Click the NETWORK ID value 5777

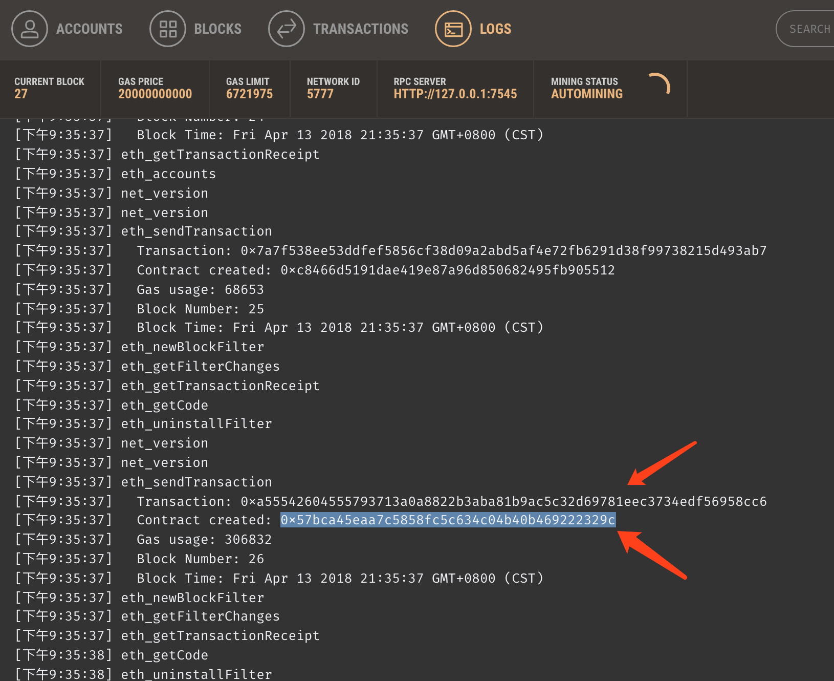pos(320,94)
